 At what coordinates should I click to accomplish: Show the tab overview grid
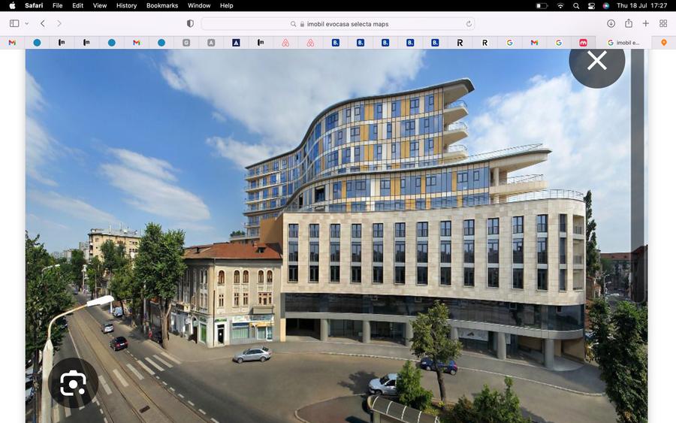tap(663, 23)
